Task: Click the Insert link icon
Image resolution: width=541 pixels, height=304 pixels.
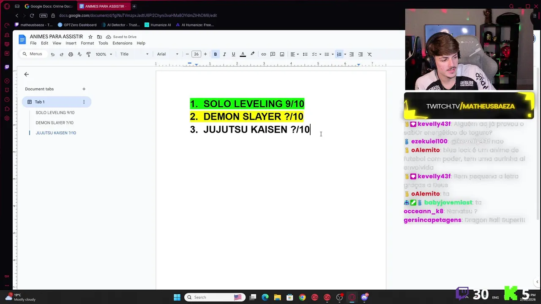Action: pos(264,54)
